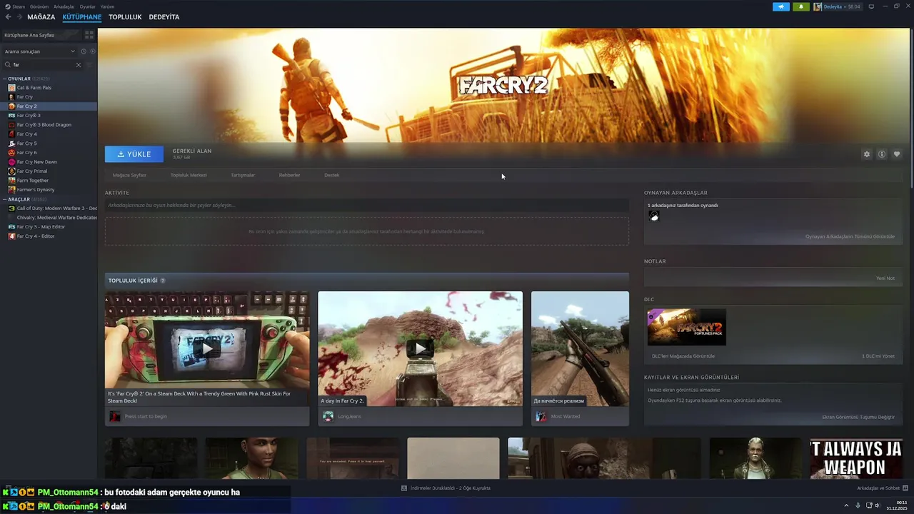Sort sidebar by recent activity clock icon

(84, 51)
